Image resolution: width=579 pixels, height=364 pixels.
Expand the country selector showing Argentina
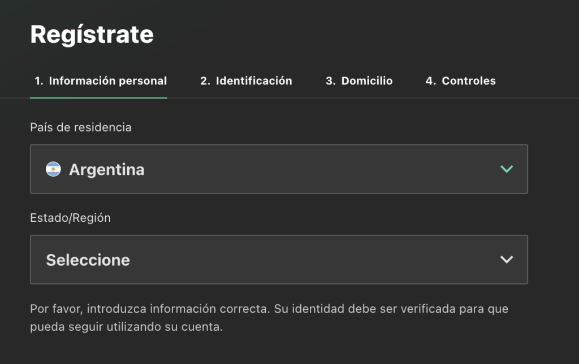(x=279, y=169)
